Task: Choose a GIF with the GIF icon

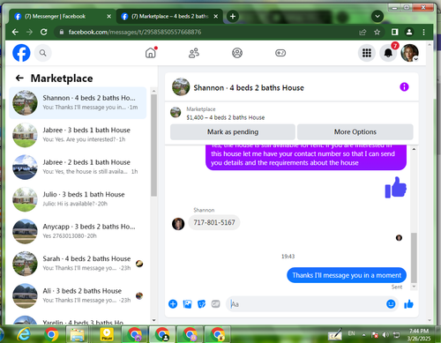Action: [215, 304]
